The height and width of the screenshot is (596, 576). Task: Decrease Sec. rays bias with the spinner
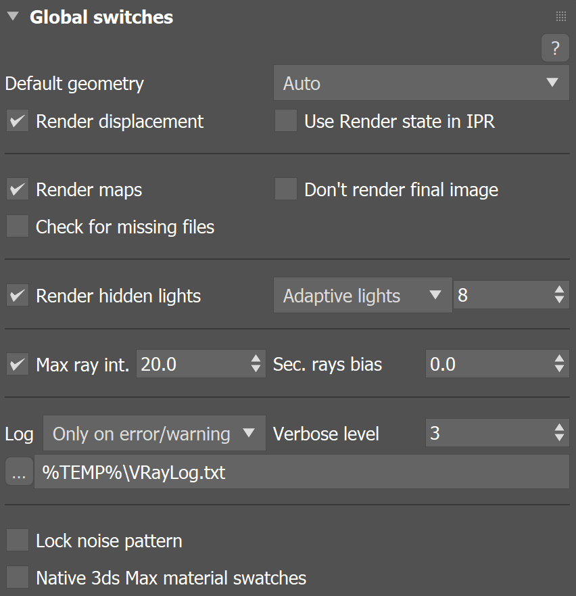point(560,369)
